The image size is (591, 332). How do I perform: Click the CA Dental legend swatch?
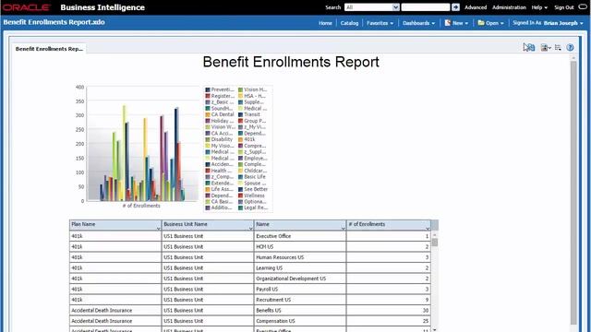[207, 114]
